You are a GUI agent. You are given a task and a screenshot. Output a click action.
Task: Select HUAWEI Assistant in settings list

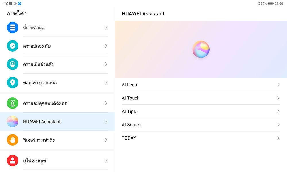pos(42,122)
